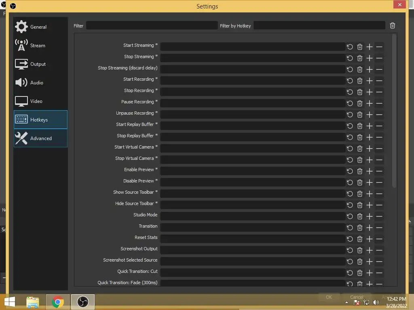This screenshot has height=310, width=414.
Task: Open the Audio settings section
Action: pyautogui.click(x=40, y=82)
